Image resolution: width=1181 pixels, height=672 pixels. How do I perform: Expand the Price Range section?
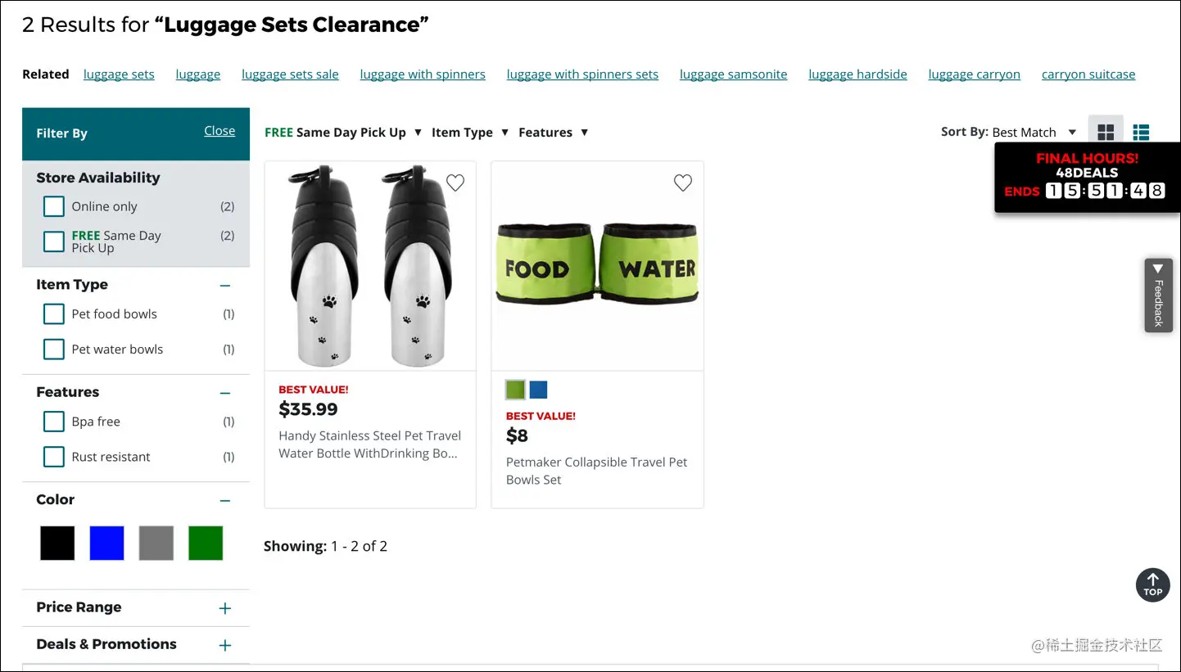coord(225,608)
